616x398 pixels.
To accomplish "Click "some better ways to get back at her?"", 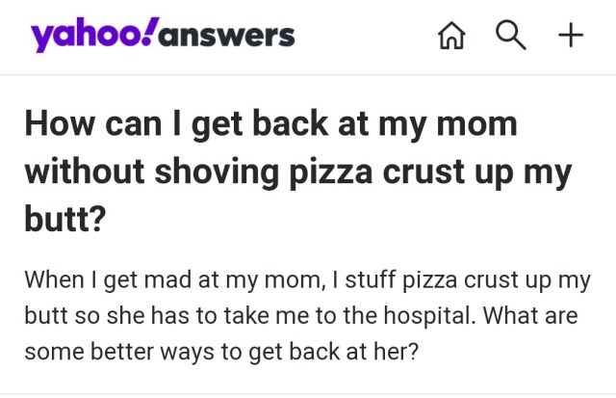I will 222,351.
